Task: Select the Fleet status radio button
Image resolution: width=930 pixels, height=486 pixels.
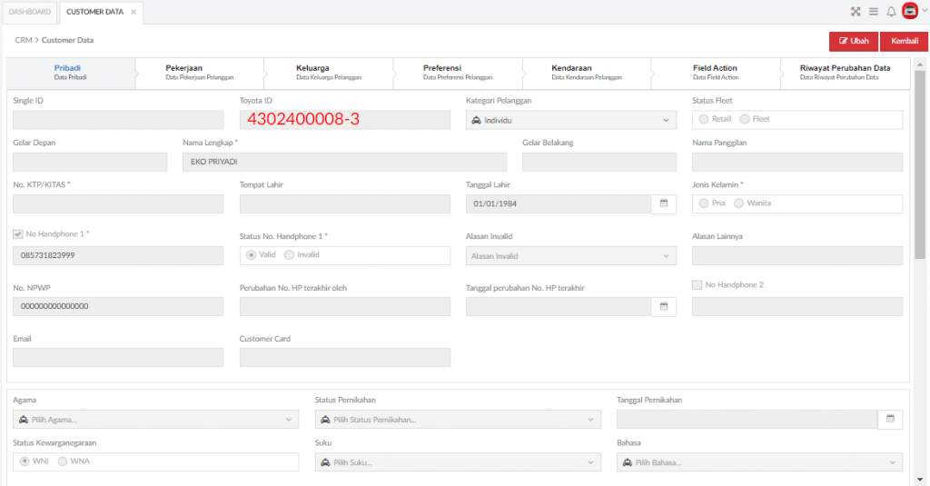Action: [x=745, y=119]
